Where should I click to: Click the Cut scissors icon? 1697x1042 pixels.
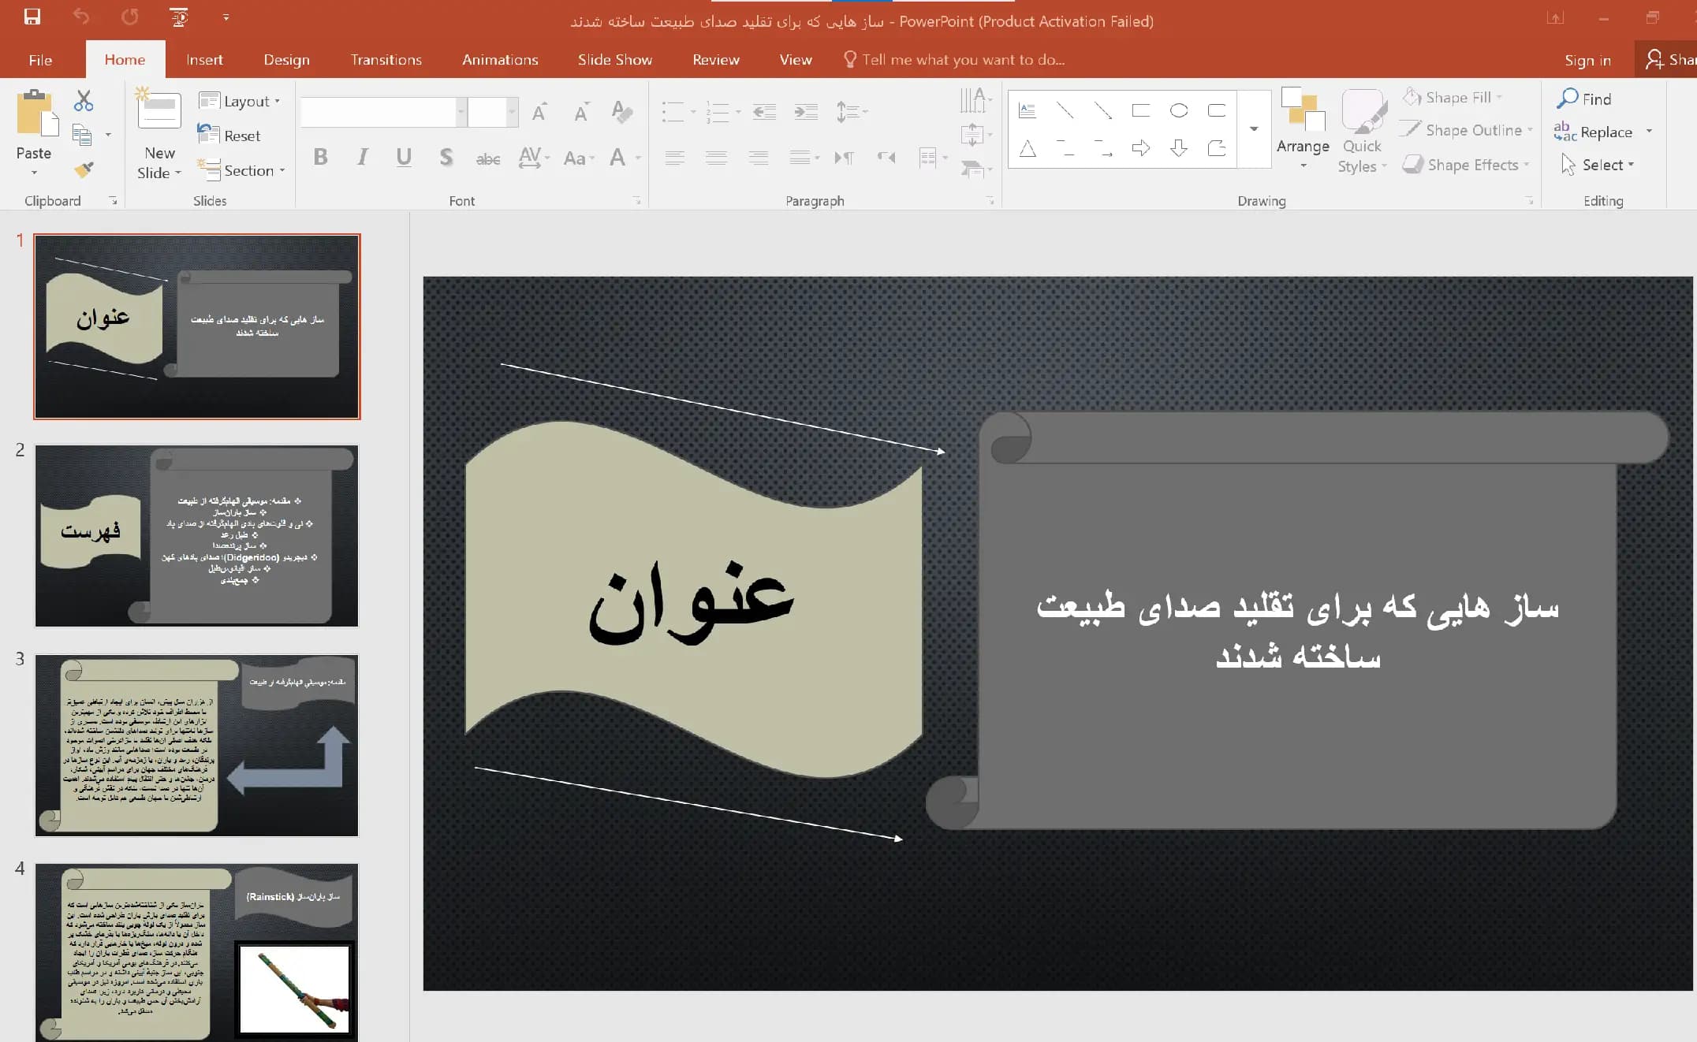click(84, 100)
